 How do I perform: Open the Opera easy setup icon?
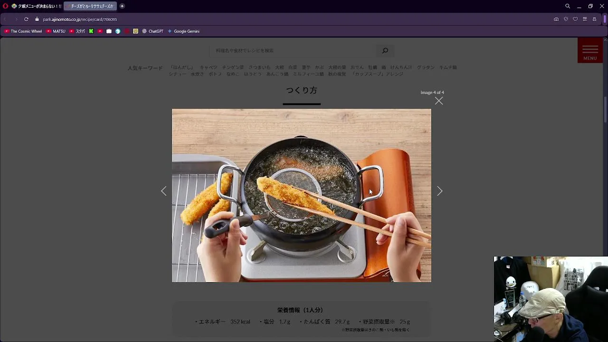585,19
